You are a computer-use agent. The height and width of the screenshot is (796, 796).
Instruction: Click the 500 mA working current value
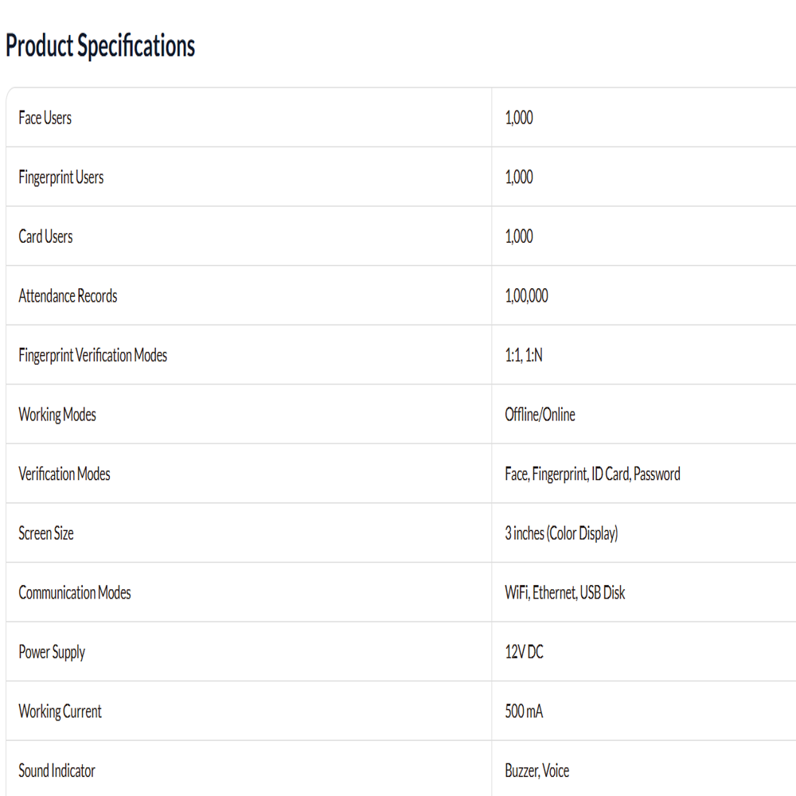click(524, 712)
